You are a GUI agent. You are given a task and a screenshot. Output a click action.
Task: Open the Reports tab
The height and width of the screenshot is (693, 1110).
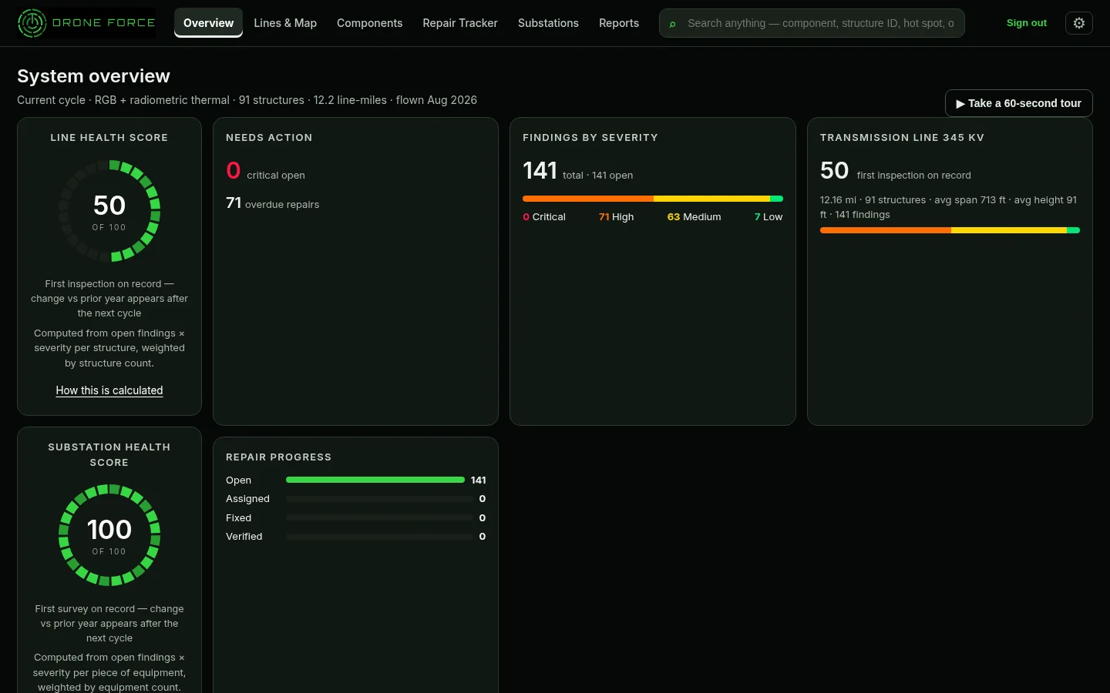point(619,23)
